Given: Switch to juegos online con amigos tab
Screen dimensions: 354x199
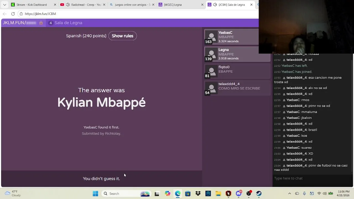Looking at the screenshot, I should pyautogui.click(x=132, y=5).
